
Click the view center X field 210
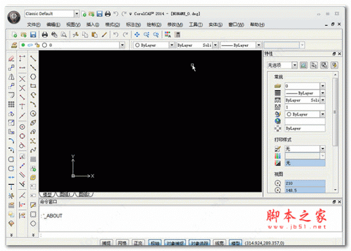pyautogui.click(x=305, y=183)
